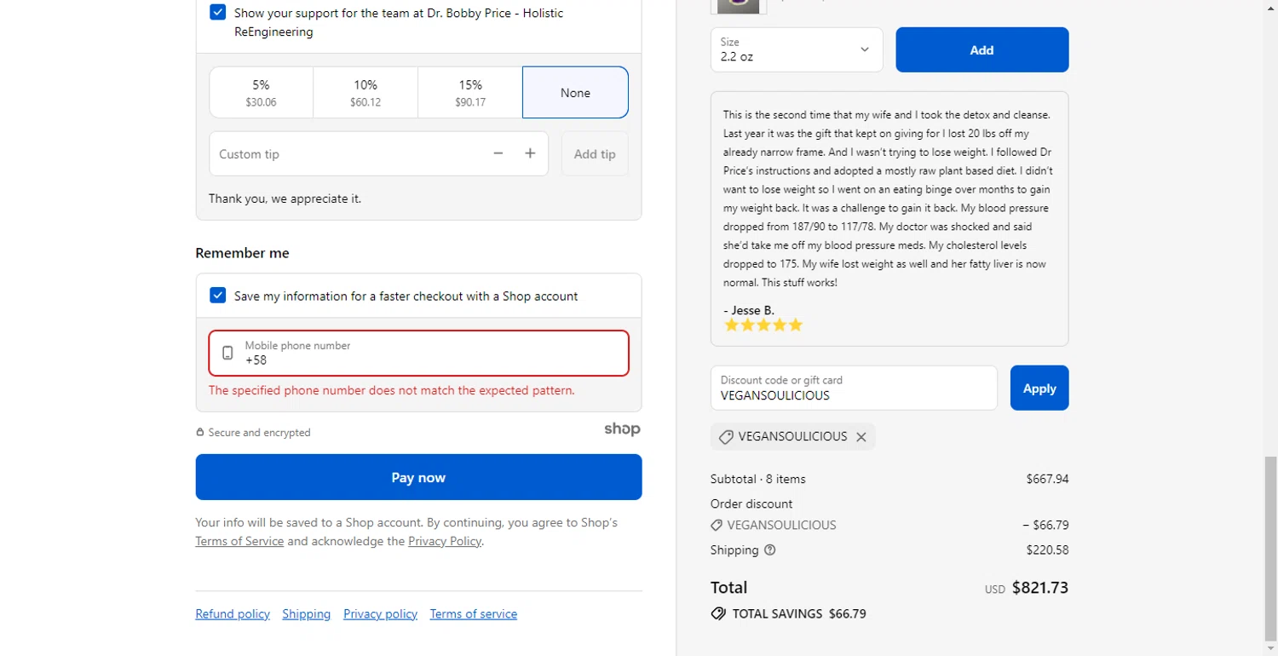Click the Discount code or gift card field

coord(854,388)
